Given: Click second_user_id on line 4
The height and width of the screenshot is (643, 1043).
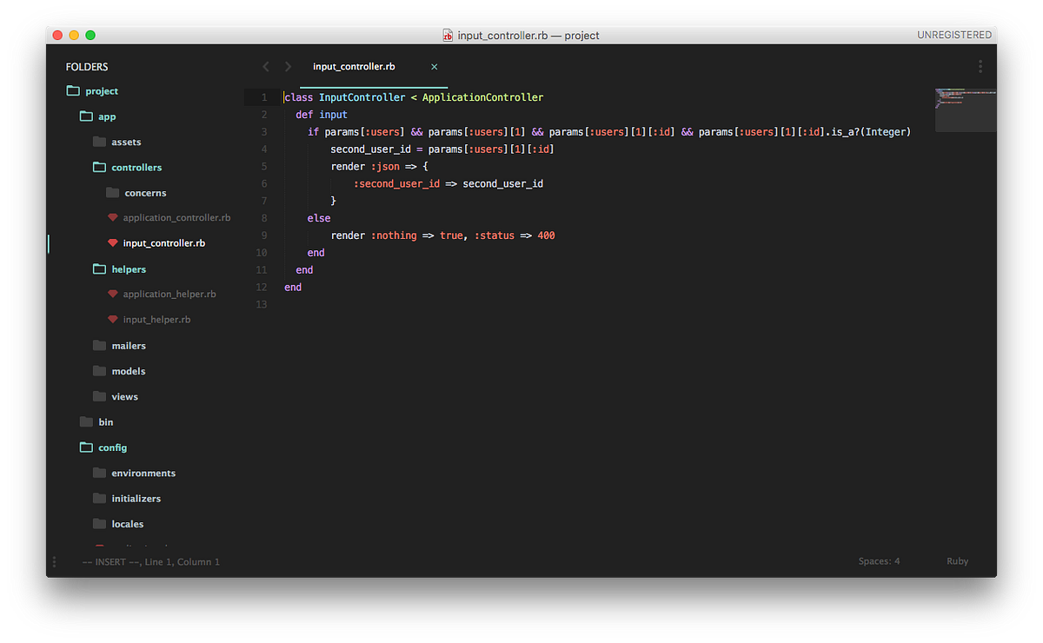Looking at the screenshot, I should pyautogui.click(x=370, y=149).
